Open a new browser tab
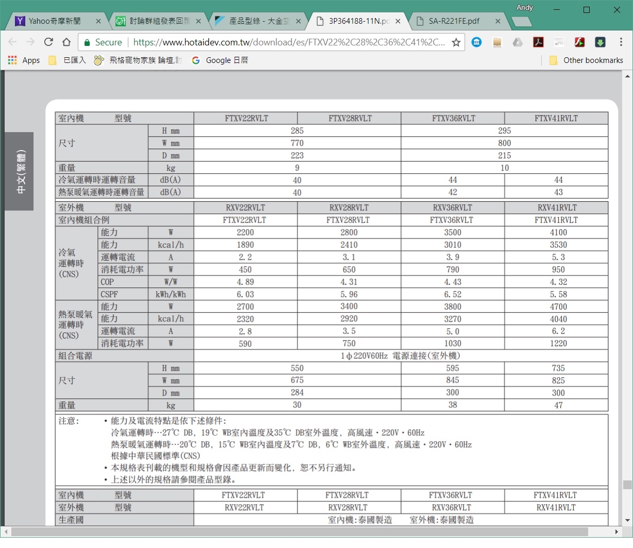This screenshot has height=548, width=633. pyautogui.click(x=522, y=22)
